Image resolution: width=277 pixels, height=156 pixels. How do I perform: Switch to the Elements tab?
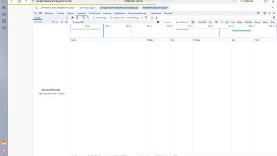point(49,13)
